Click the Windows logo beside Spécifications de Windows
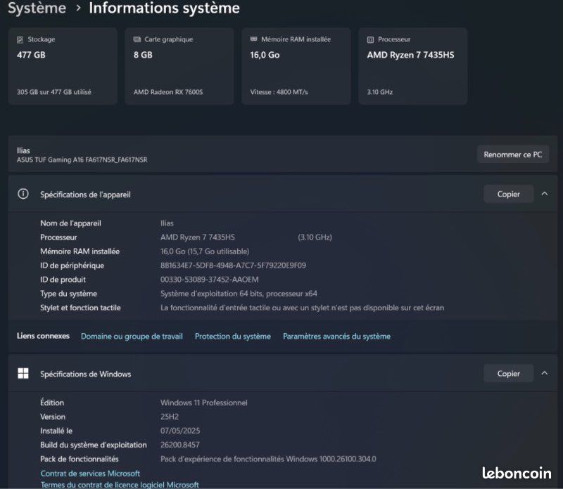Image resolution: width=563 pixels, height=489 pixels. (23, 373)
